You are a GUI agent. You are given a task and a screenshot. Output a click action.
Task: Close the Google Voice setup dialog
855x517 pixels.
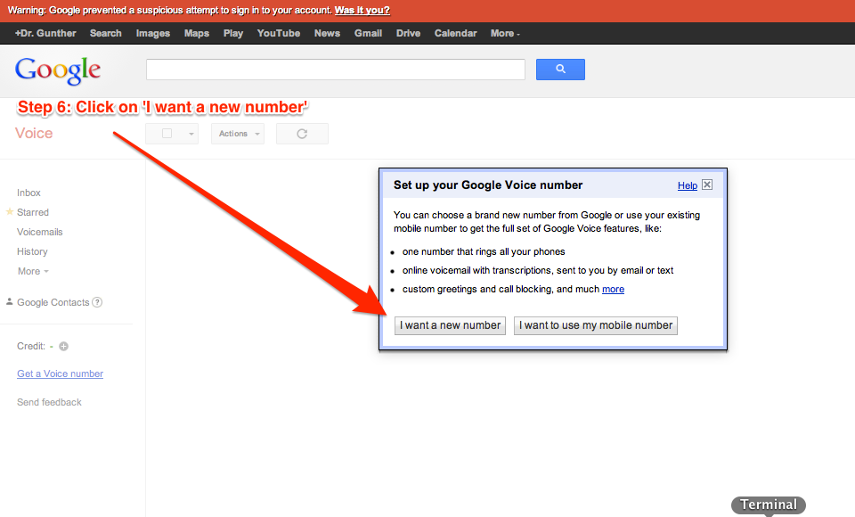707,185
